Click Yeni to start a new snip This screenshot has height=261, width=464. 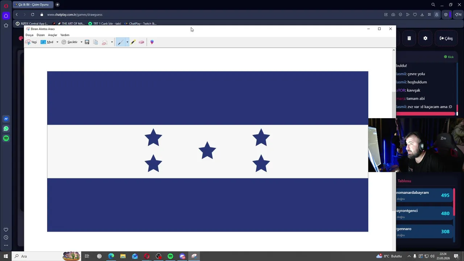click(x=31, y=42)
